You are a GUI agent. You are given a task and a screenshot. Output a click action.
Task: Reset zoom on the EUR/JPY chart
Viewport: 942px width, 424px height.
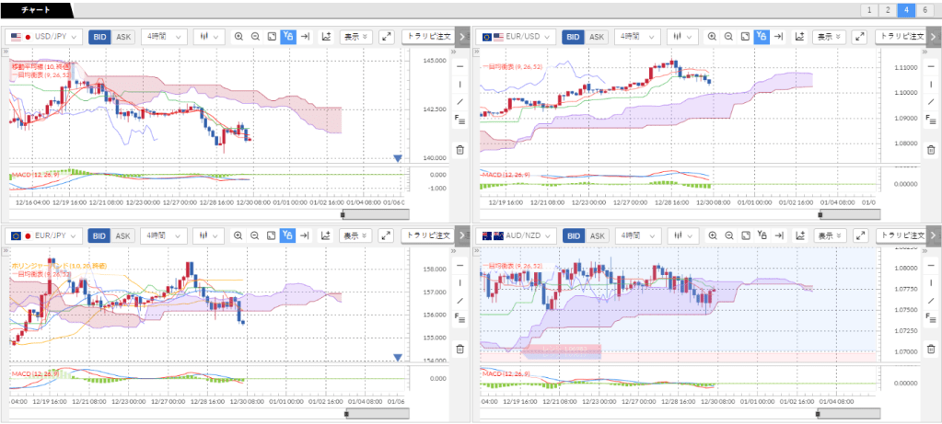pos(272,235)
